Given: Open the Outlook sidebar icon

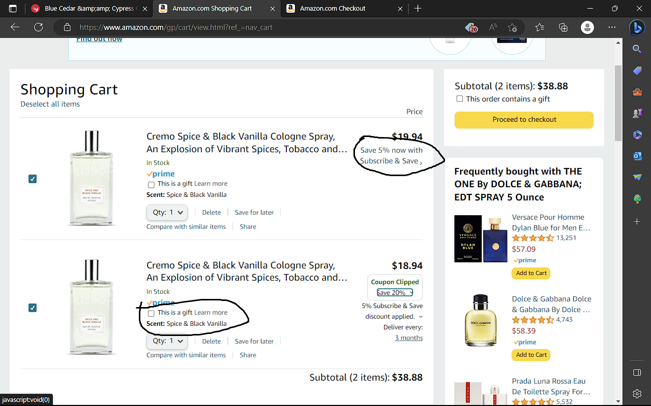Looking at the screenshot, I should (x=637, y=156).
